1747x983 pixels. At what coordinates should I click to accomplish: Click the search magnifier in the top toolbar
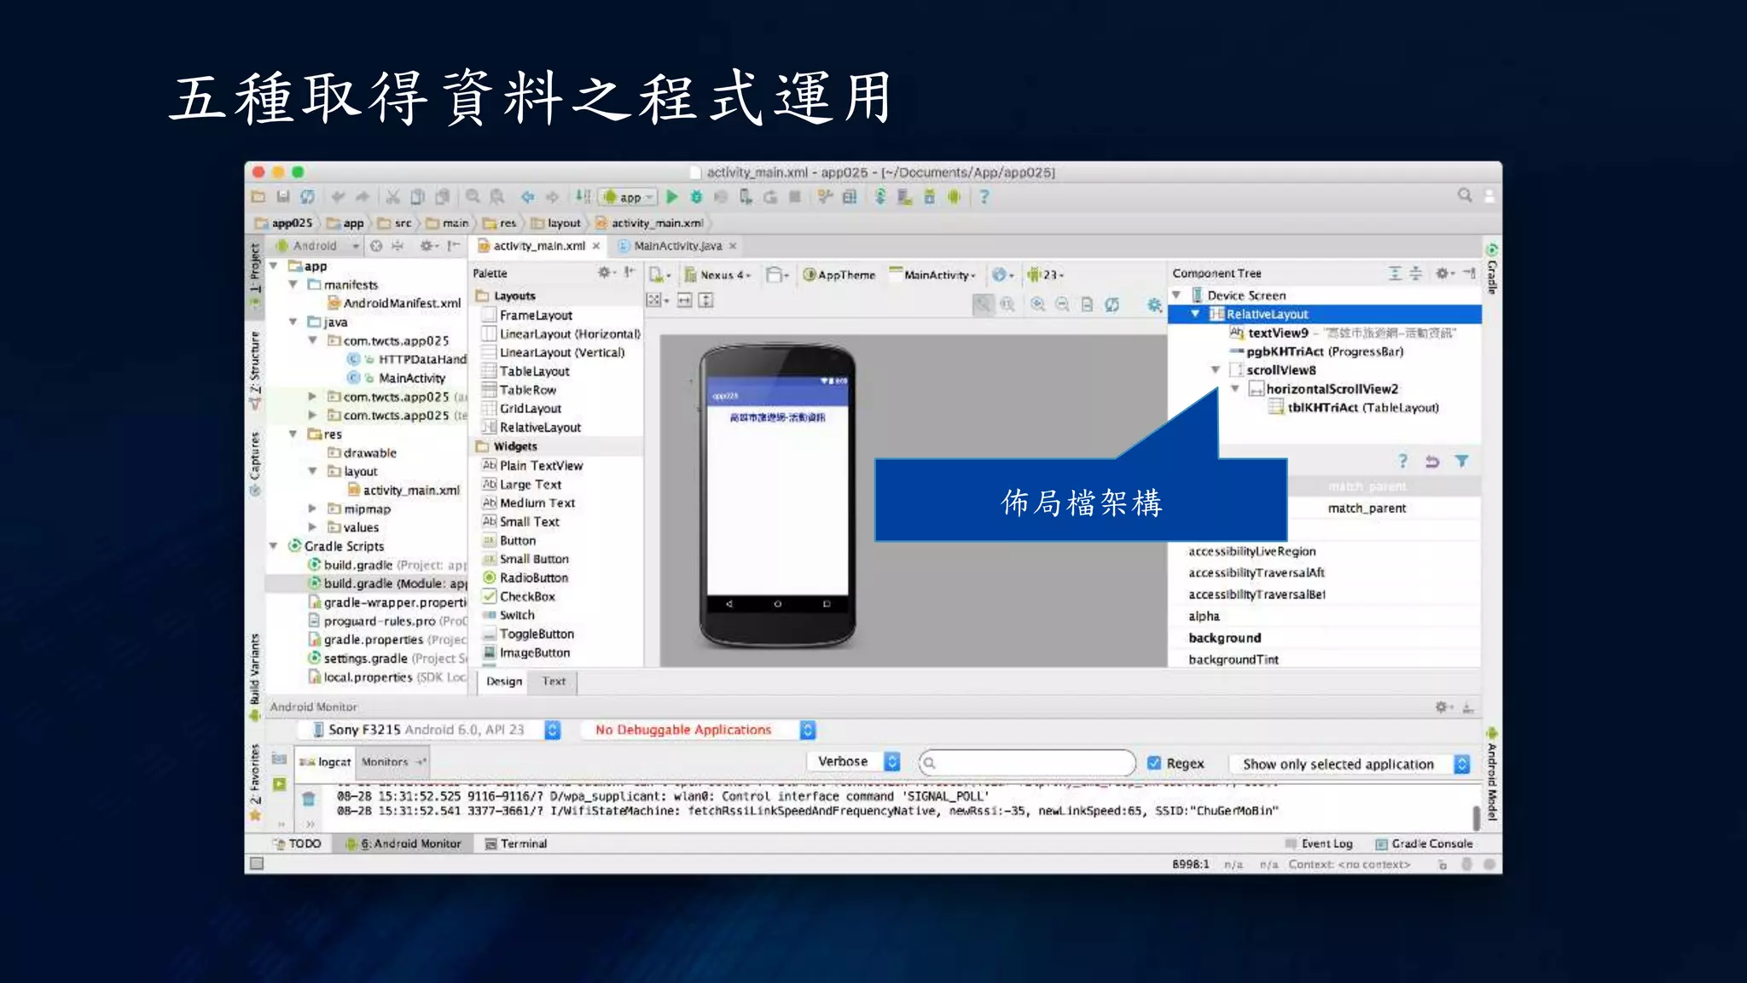pyautogui.click(x=1465, y=195)
